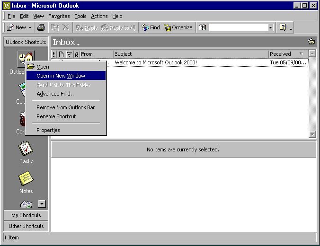Viewport: 320px width, 246px height.
Task: Click the Outlook Shortcuts group button
Action: point(26,42)
